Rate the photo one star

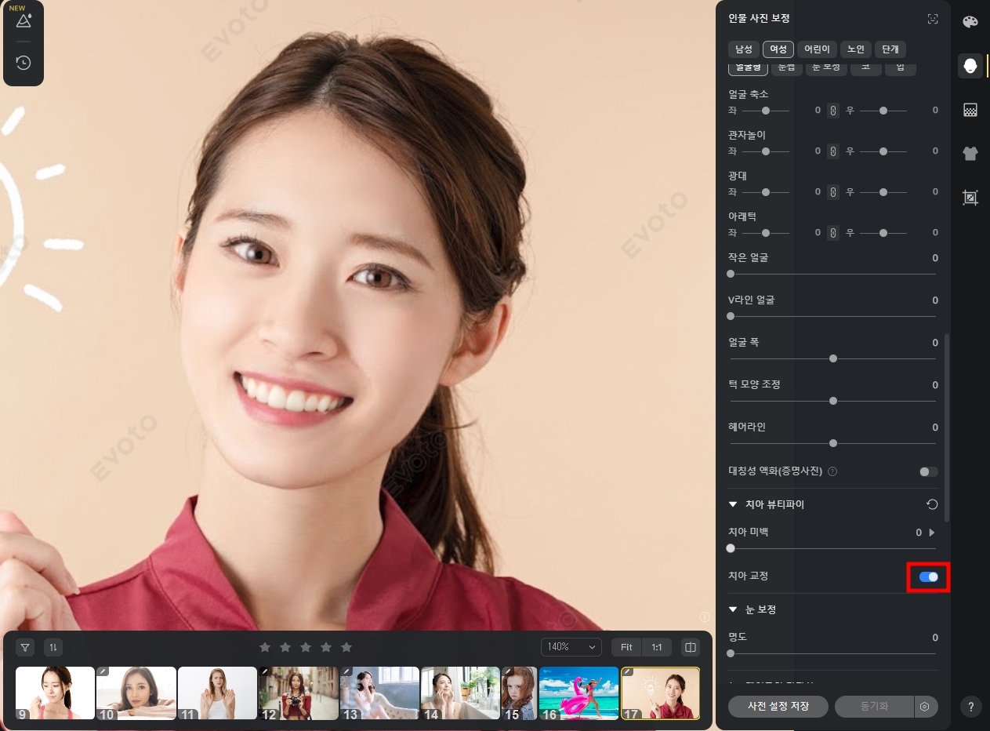265,647
